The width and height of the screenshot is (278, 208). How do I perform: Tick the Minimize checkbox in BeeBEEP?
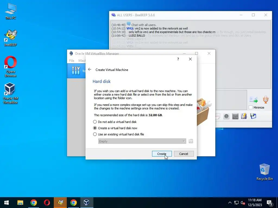pos(251,107)
